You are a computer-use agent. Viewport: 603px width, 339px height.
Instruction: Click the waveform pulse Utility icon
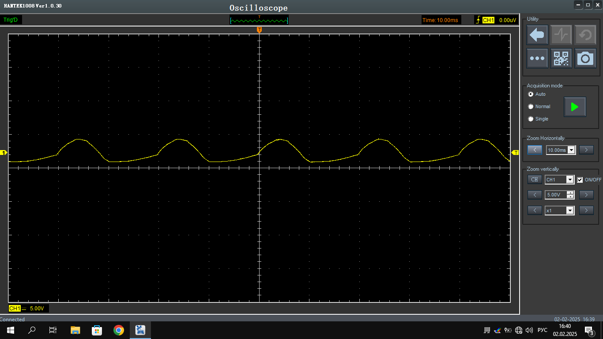(x=561, y=35)
